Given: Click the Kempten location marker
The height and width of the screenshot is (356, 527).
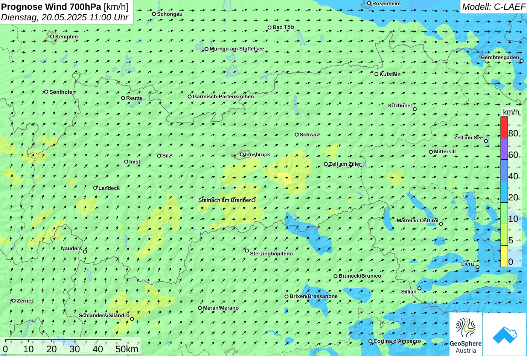Looking at the screenshot, I should (52, 37).
